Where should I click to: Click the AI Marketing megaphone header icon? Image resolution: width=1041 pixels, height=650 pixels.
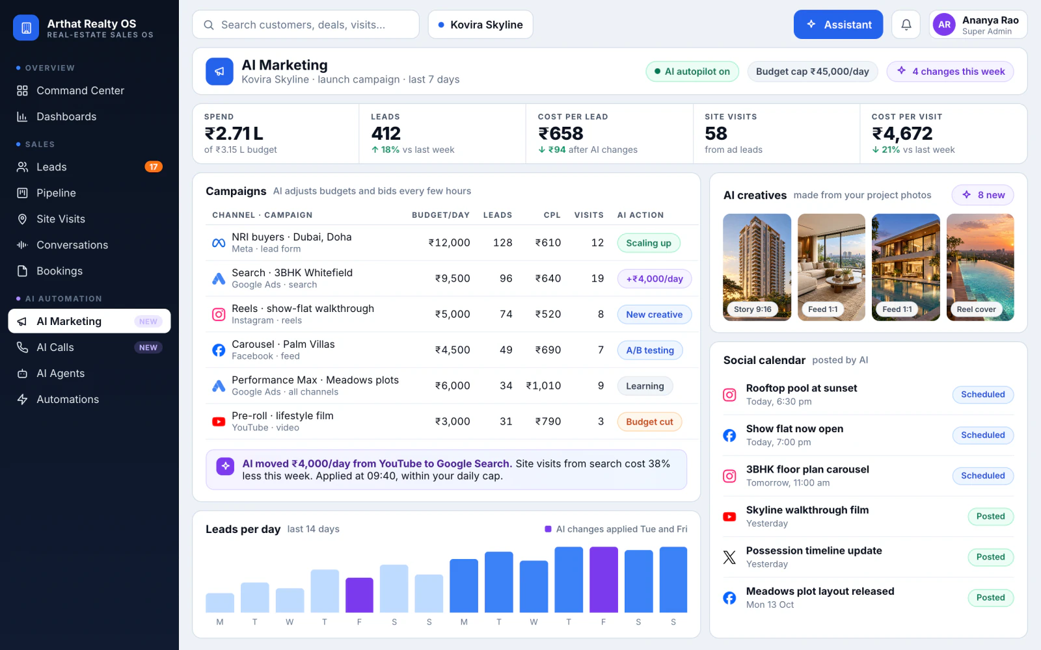pos(219,71)
